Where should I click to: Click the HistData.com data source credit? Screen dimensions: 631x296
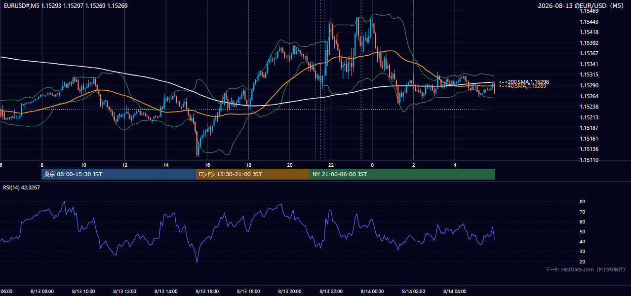point(585,269)
